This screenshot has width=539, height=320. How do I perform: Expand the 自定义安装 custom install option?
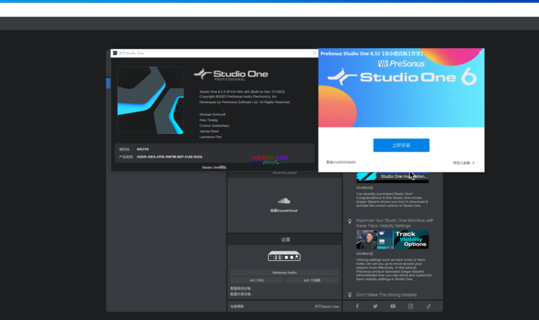coord(464,163)
